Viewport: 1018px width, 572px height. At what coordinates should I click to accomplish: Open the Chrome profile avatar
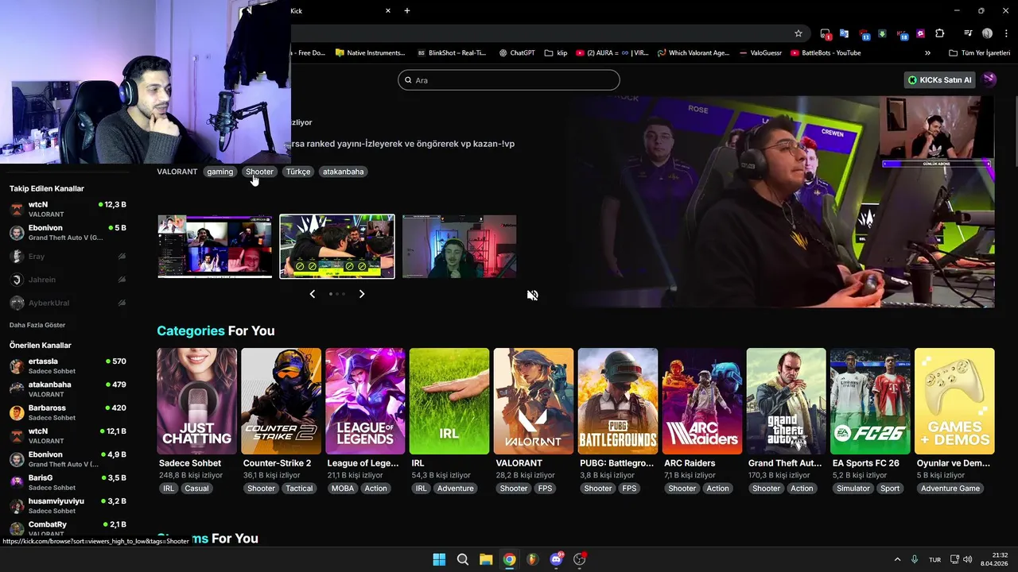click(x=987, y=33)
